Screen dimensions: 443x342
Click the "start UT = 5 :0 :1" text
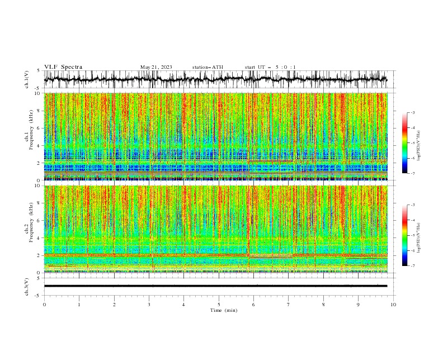point(270,67)
